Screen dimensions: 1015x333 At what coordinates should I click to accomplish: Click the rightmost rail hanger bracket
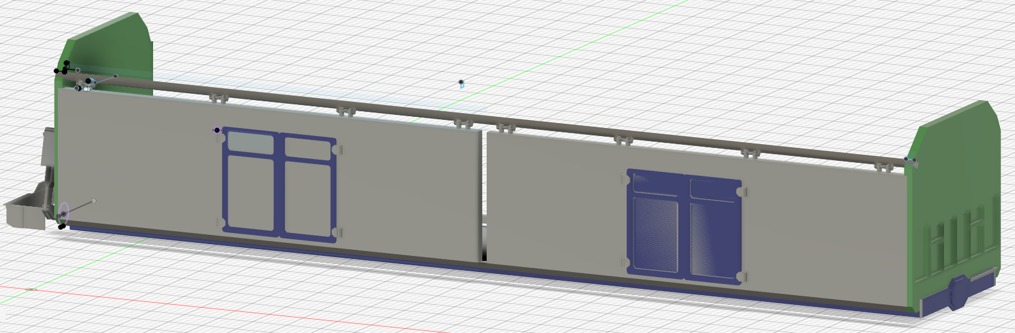pos(882,166)
